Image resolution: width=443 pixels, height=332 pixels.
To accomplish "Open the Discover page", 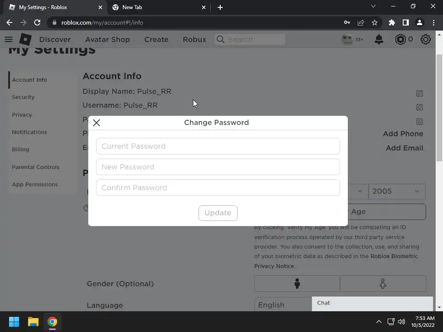I will tap(55, 39).
